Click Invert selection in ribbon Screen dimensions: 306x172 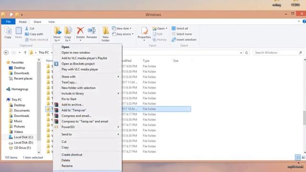click(x=184, y=40)
